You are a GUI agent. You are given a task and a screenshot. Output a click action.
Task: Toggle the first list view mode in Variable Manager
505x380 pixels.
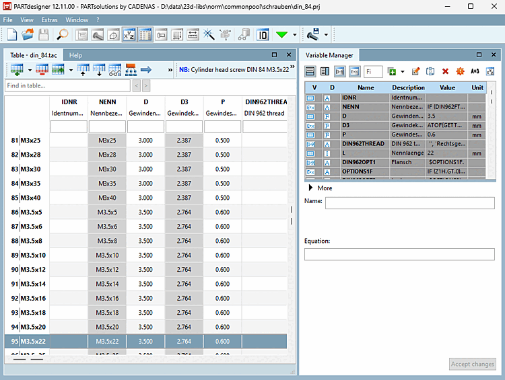310,71
